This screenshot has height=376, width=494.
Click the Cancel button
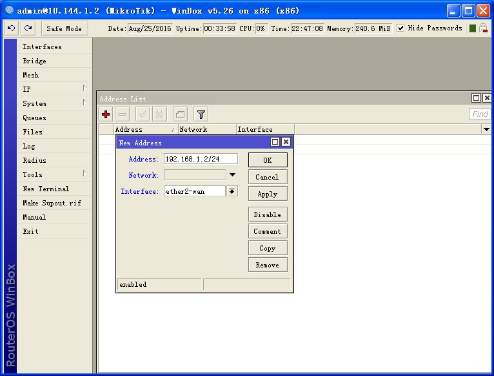pyautogui.click(x=268, y=177)
